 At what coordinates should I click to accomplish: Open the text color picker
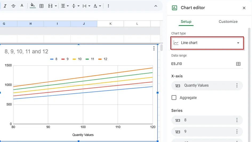point(22,6)
